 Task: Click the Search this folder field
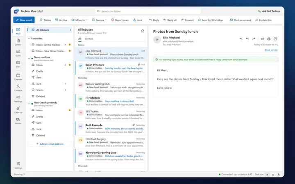pos(147,11)
